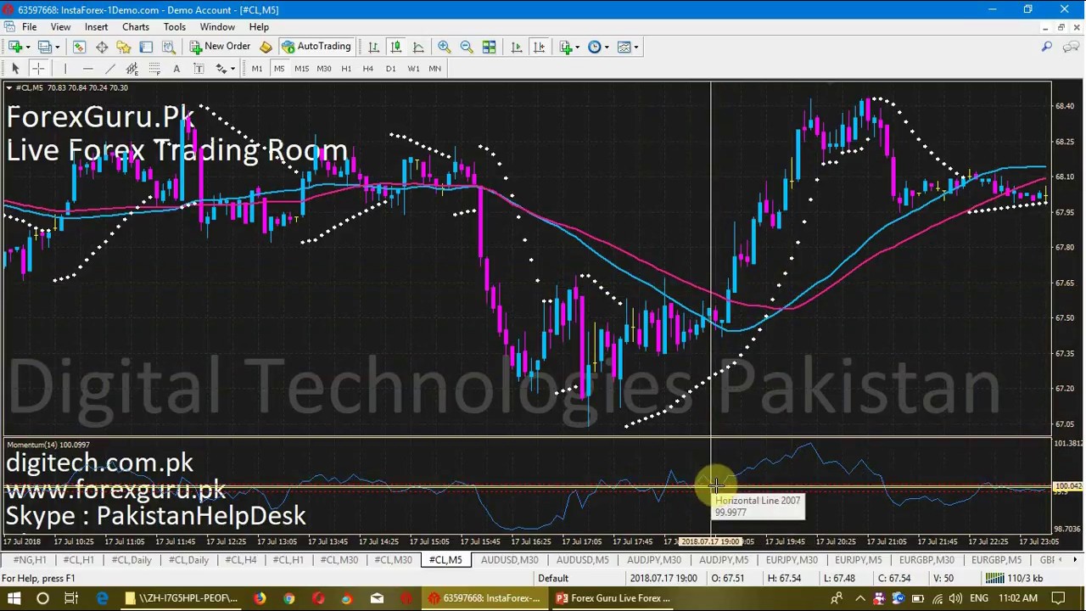Select the Text Label tool
The height and width of the screenshot is (611, 1086).
[x=199, y=68]
